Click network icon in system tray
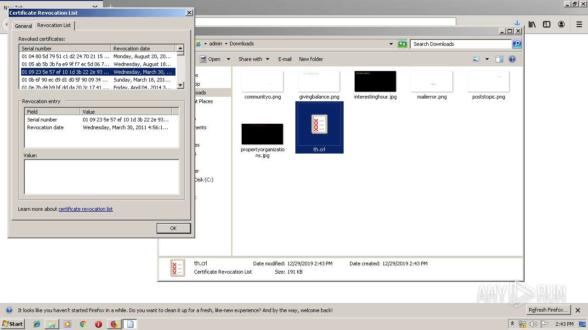Viewport: 588px width, 330px height. pyautogui.click(x=522, y=324)
